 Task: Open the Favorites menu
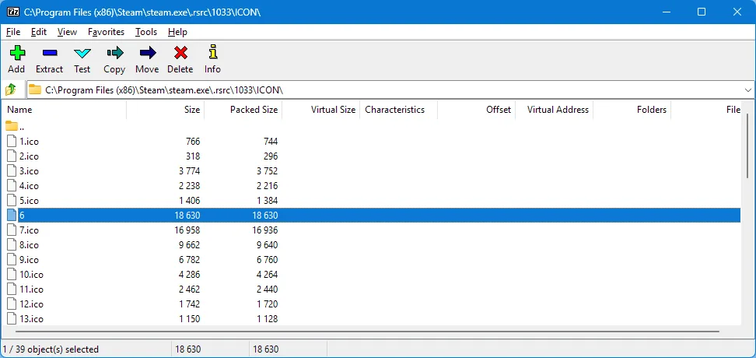pyautogui.click(x=106, y=32)
